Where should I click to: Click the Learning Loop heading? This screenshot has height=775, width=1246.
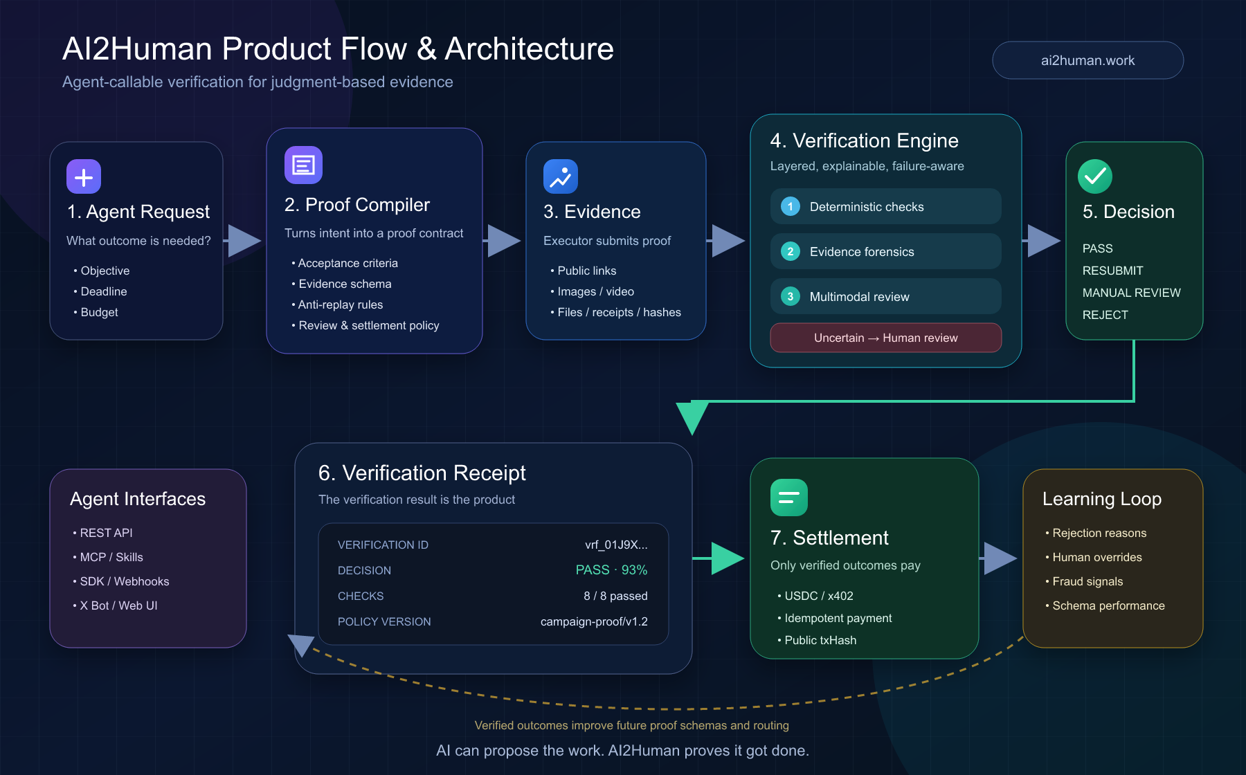tap(1102, 499)
